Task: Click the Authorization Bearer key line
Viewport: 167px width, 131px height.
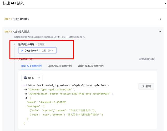Action: pos(68,94)
